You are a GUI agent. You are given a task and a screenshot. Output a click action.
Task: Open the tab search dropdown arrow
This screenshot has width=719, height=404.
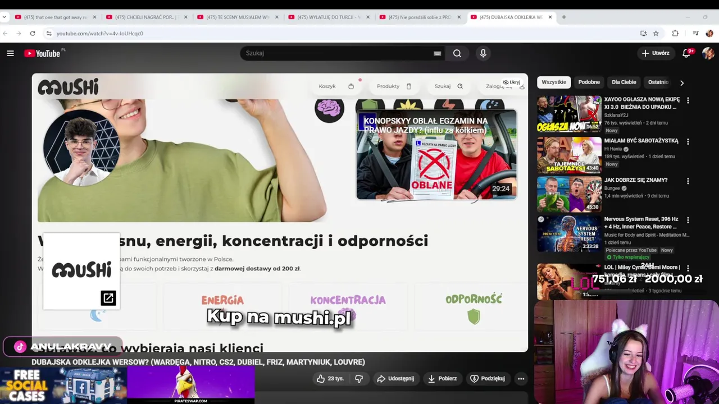5,17
